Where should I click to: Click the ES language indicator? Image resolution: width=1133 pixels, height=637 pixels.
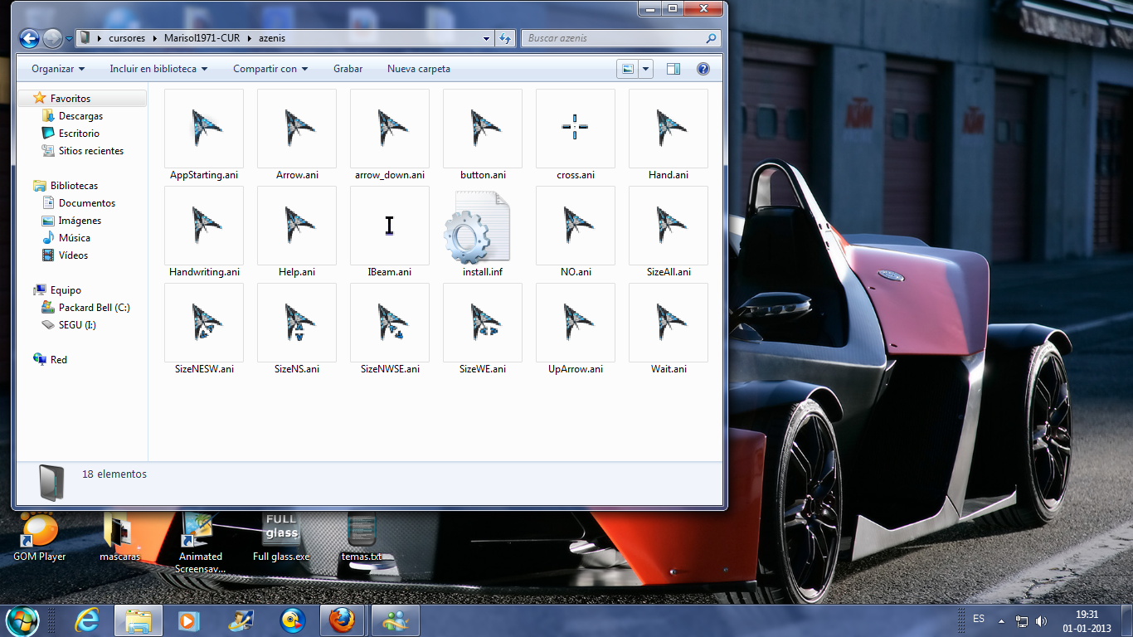coord(979,620)
